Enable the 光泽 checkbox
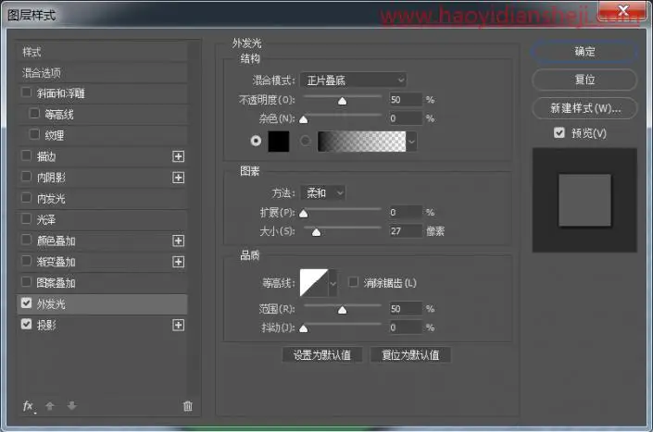This screenshot has height=432, width=653. click(x=26, y=218)
